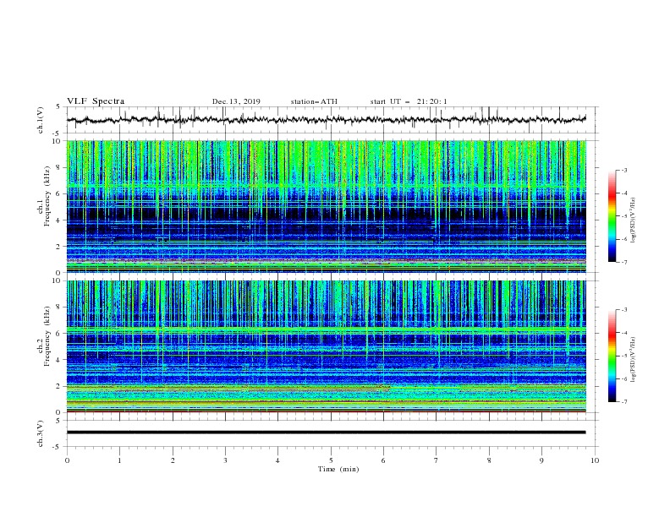Click the ch.2 spectrogram panel
Viewport: 670px width, 517px height.
pos(326,346)
